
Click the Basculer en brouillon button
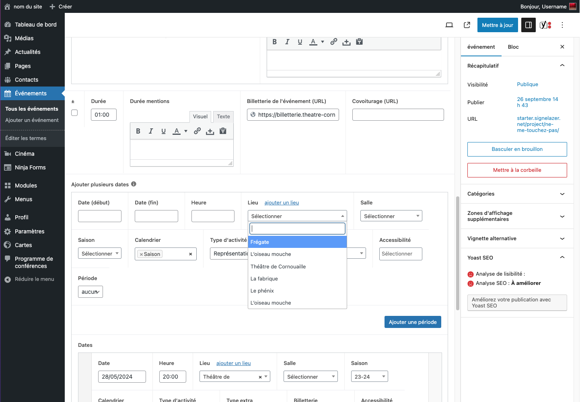[x=517, y=149]
